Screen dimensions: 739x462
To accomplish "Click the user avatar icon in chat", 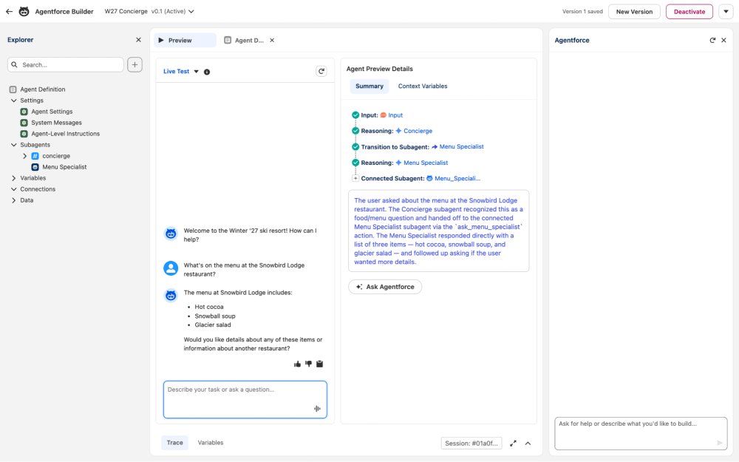I will pos(171,268).
